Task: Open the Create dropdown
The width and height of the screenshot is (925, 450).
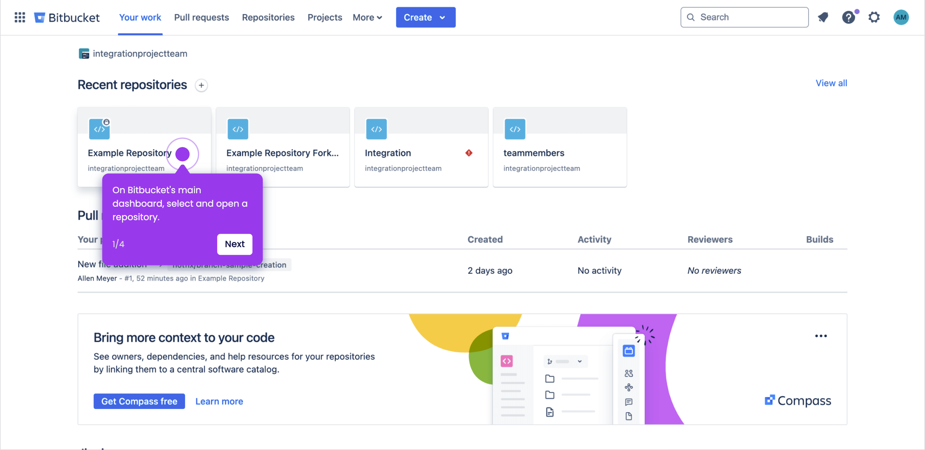Action: (426, 17)
